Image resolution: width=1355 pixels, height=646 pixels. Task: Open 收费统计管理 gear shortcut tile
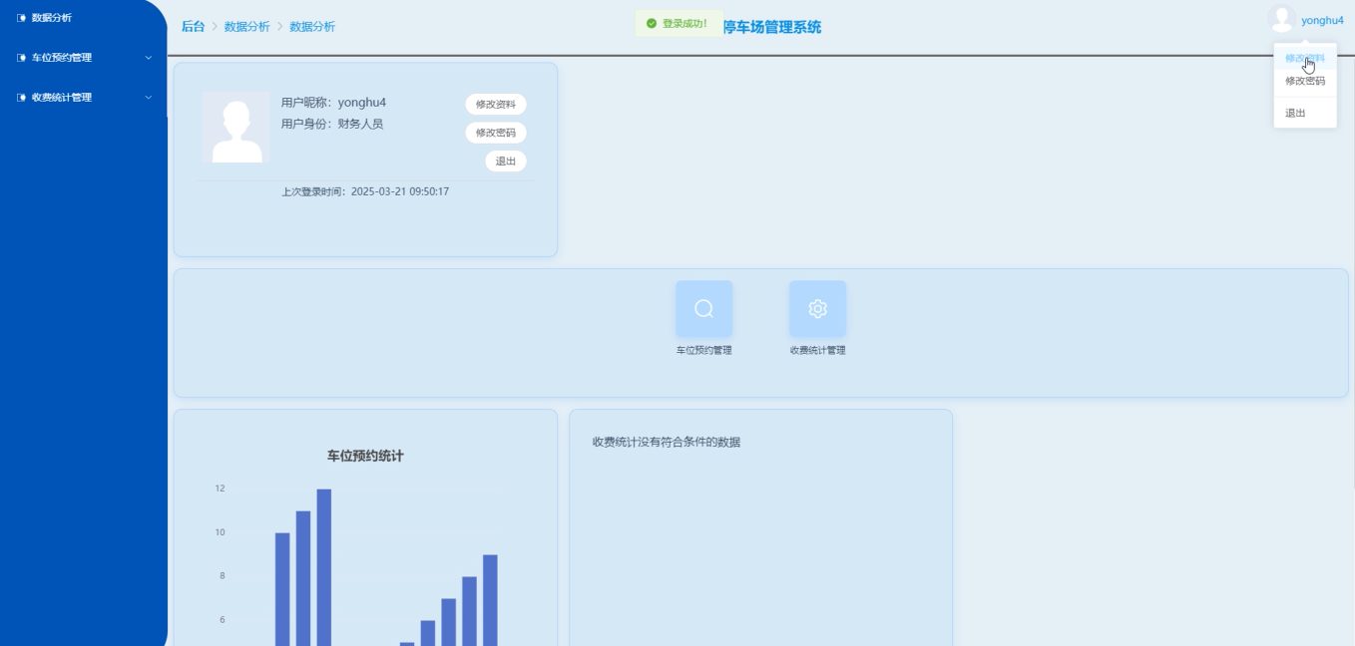tap(817, 309)
